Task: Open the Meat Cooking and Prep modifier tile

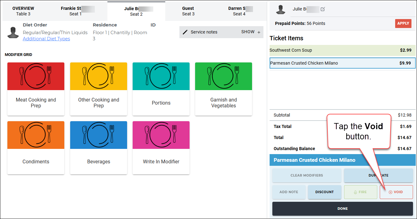Action: (x=36, y=89)
